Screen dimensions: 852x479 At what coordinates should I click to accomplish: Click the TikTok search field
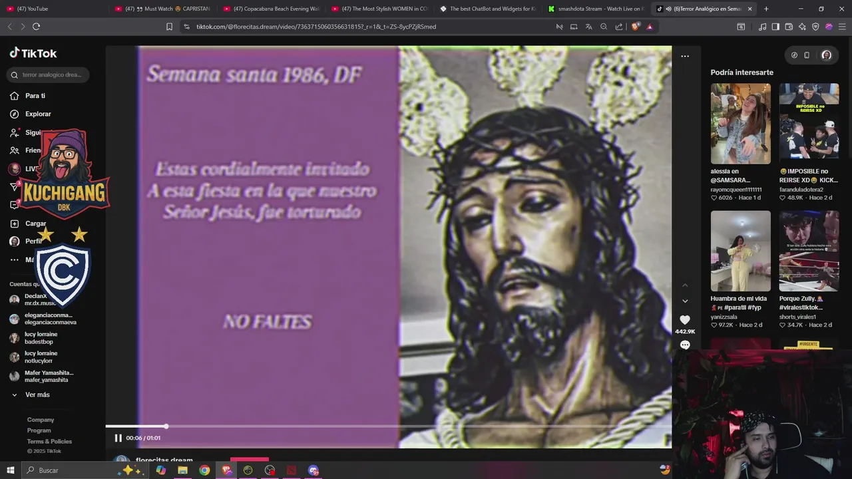click(x=49, y=75)
